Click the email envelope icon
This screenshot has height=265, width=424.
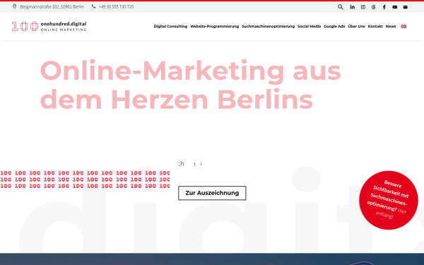(x=406, y=7)
